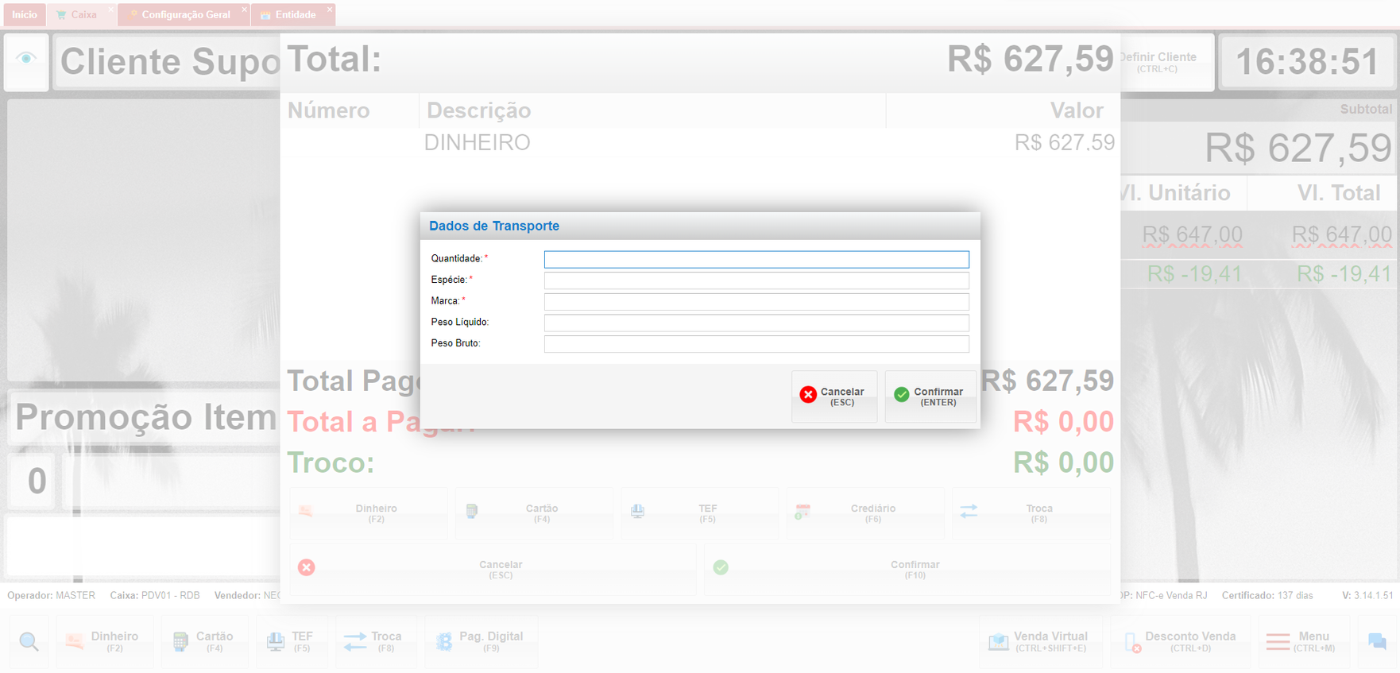The image size is (1400, 673).
Task: Open the chat bubbles icon
Action: click(x=1377, y=642)
